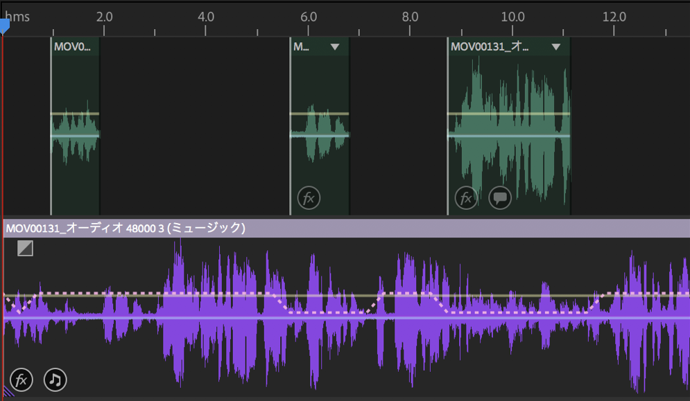Click the 'hms' time format label
The width and height of the screenshot is (690, 401).
(x=18, y=17)
